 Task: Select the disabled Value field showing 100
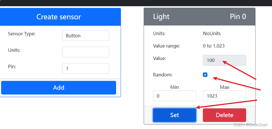tap(224, 60)
